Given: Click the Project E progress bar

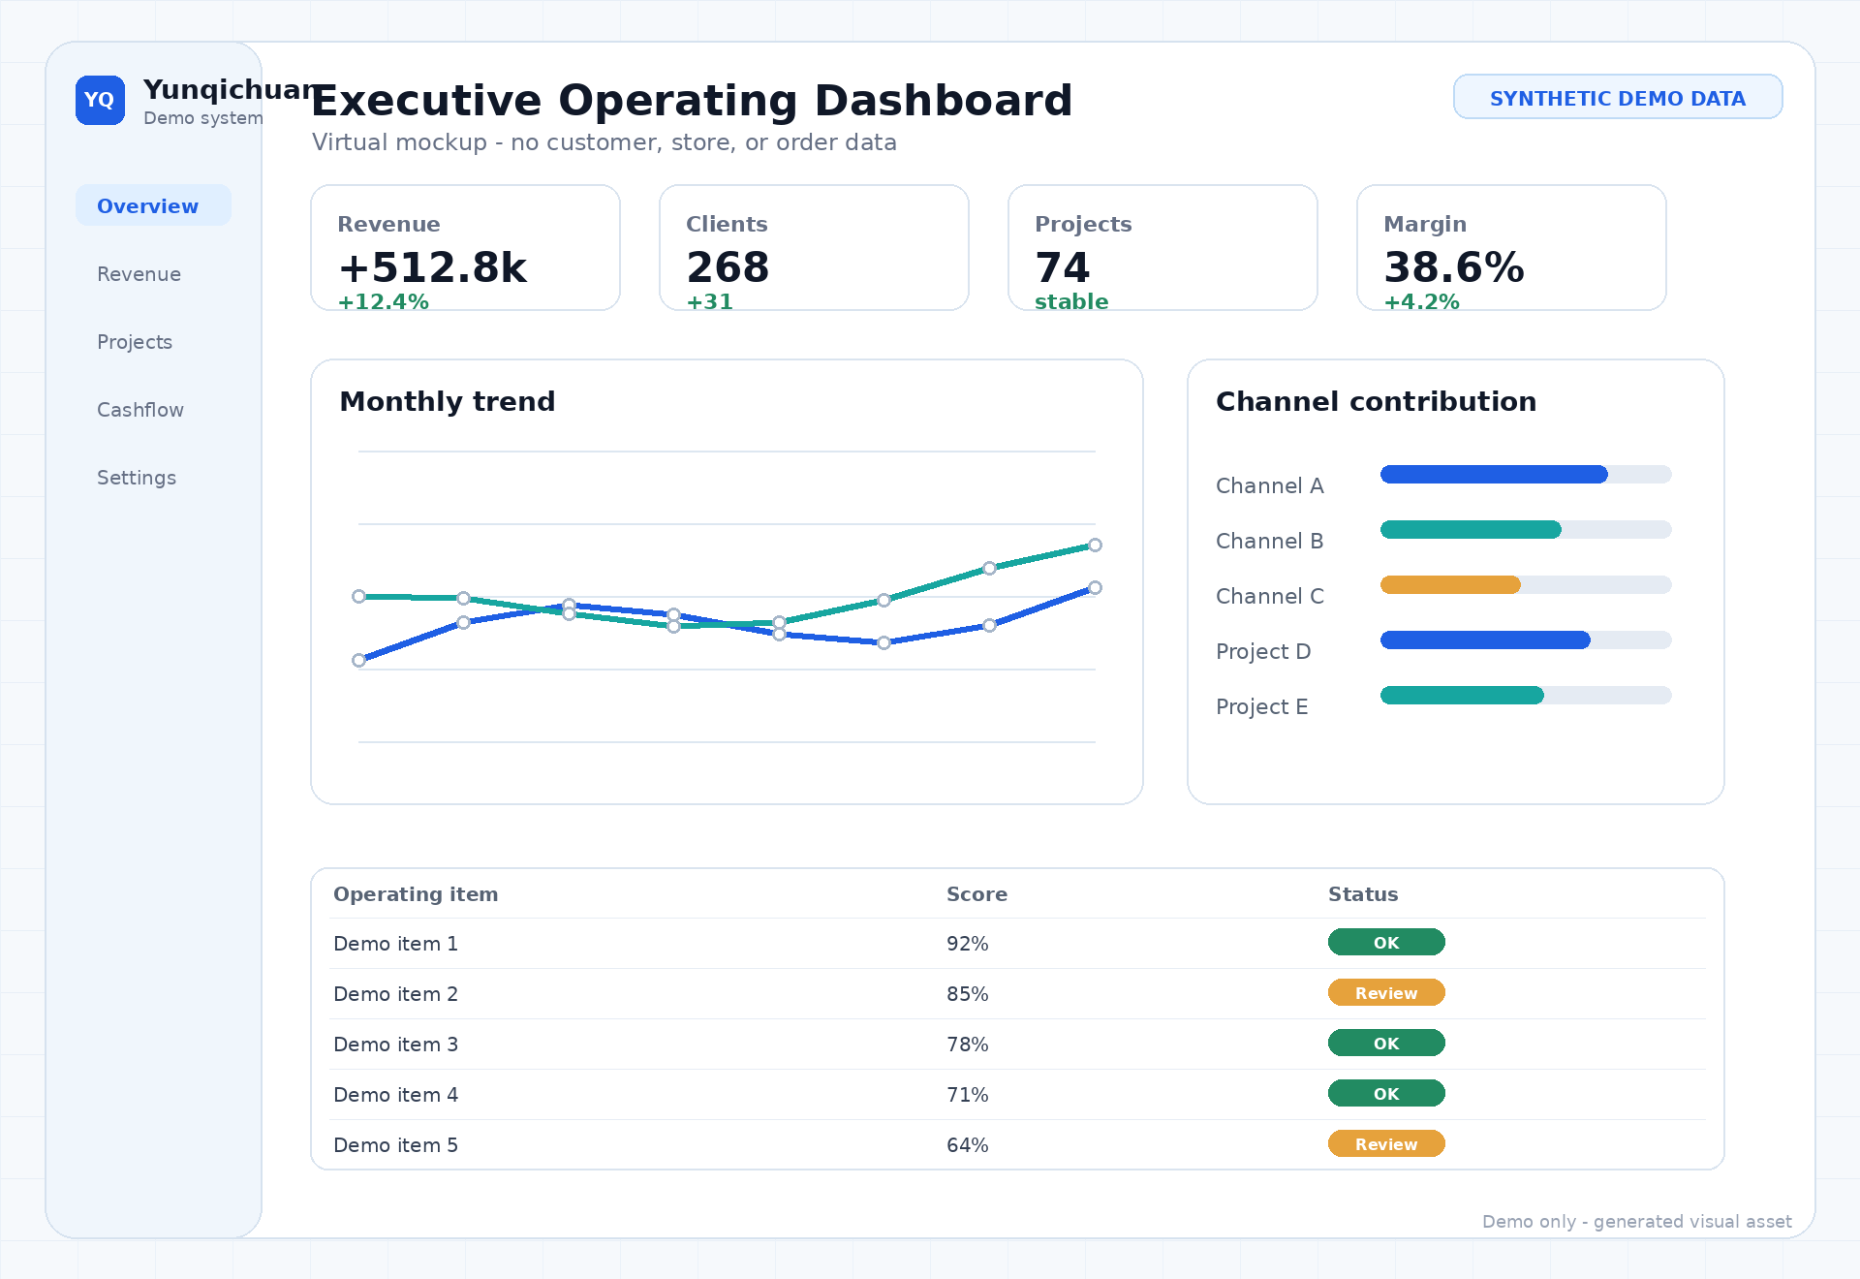Looking at the screenshot, I should pos(1526,695).
